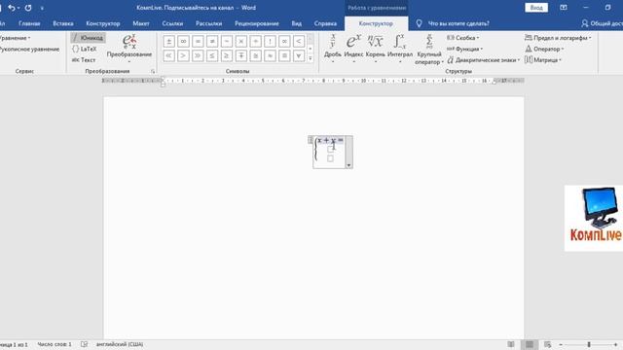This screenshot has height=350, width=623.
Task: Open the Ссылки tab
Action: pyautogui.click(x=172, y=23)
